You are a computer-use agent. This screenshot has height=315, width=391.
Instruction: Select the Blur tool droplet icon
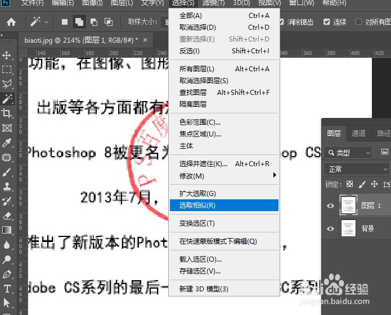(7, 245)
